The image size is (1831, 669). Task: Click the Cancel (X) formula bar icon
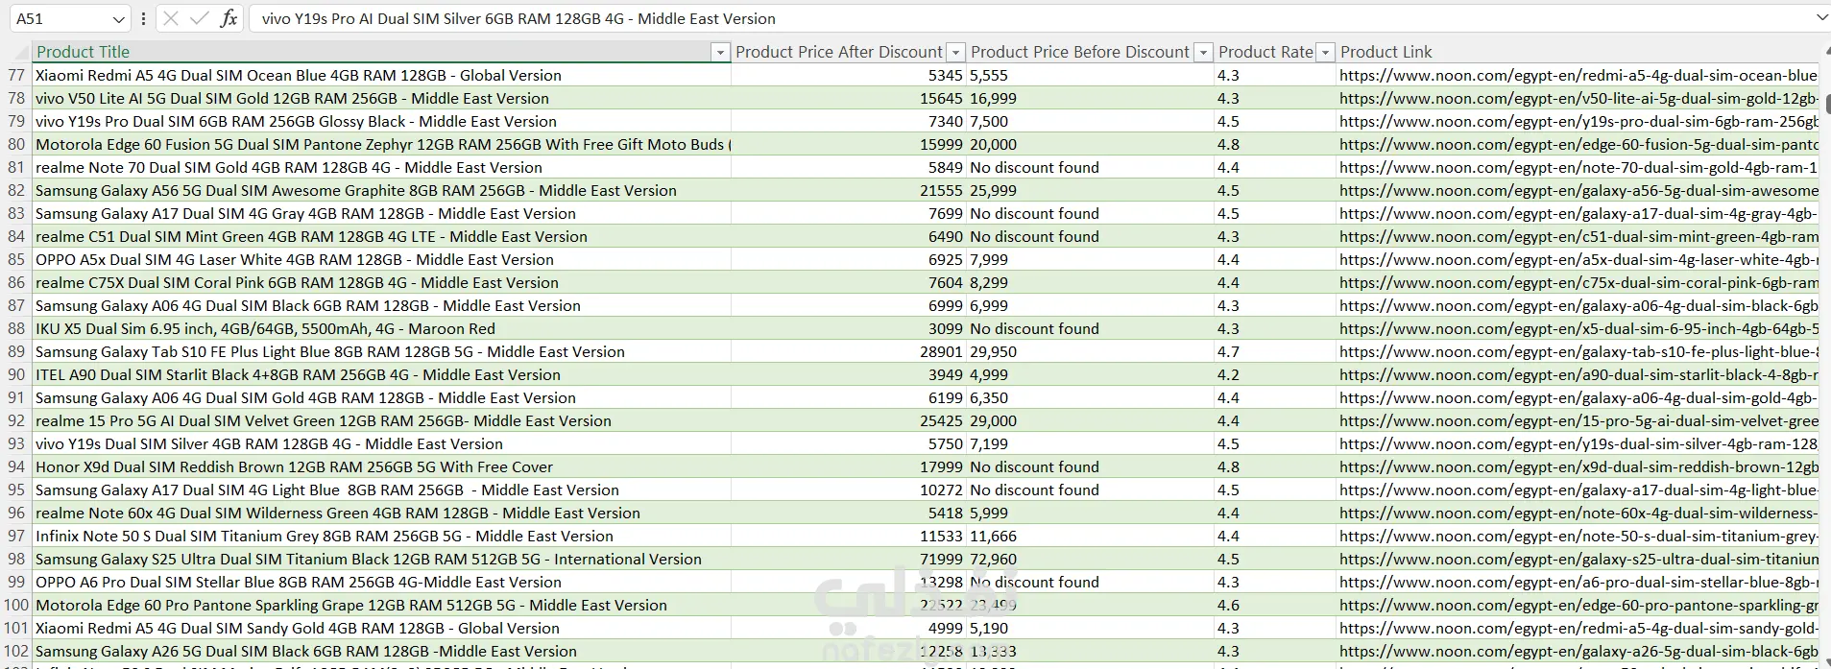point(170,18)
